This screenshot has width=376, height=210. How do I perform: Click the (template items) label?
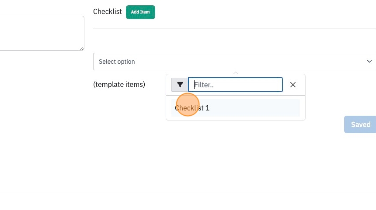[x=119, y=84]
